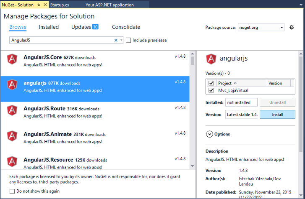The width and height of the screenshot is (305, 199).
Task: Expand the Options section
Action: (209, 134)
